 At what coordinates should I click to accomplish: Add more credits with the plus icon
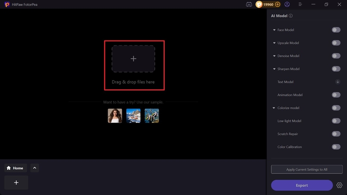point(278,4)
